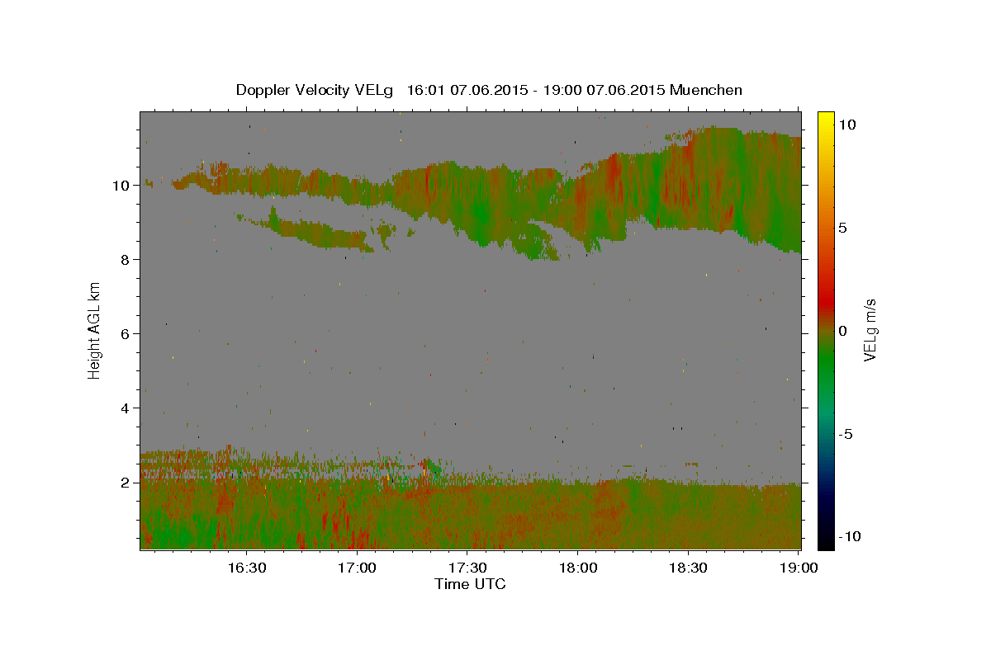Select the 'Muenchen' location text in the title

706,90
